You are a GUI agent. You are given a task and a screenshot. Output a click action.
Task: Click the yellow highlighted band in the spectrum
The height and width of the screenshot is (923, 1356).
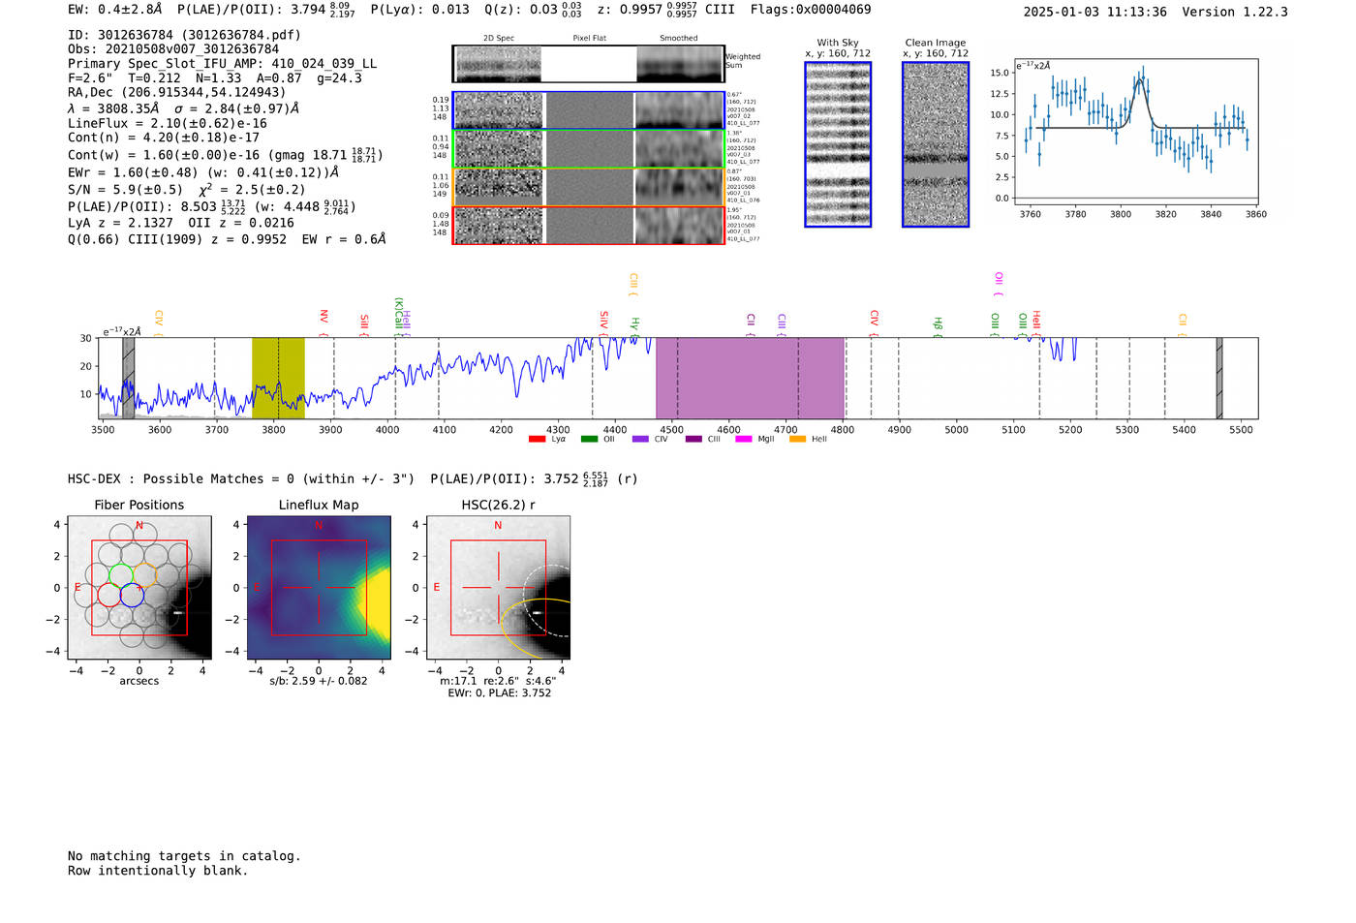[278, 378]
